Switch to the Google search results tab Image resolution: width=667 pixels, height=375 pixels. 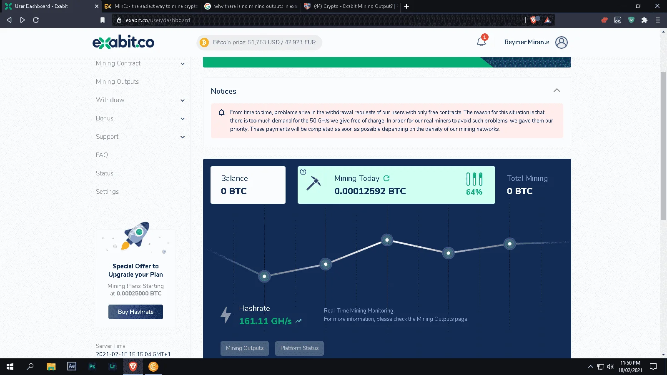pos(251,6)
